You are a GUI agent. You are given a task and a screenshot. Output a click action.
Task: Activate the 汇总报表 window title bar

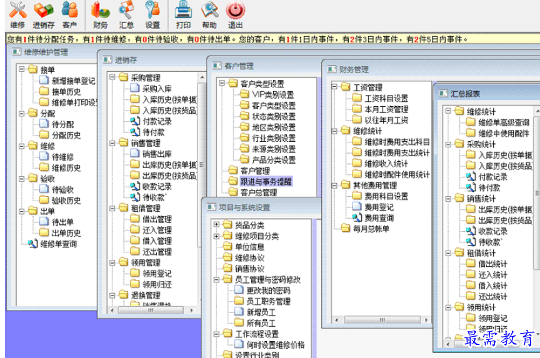[x=486, y=94]
